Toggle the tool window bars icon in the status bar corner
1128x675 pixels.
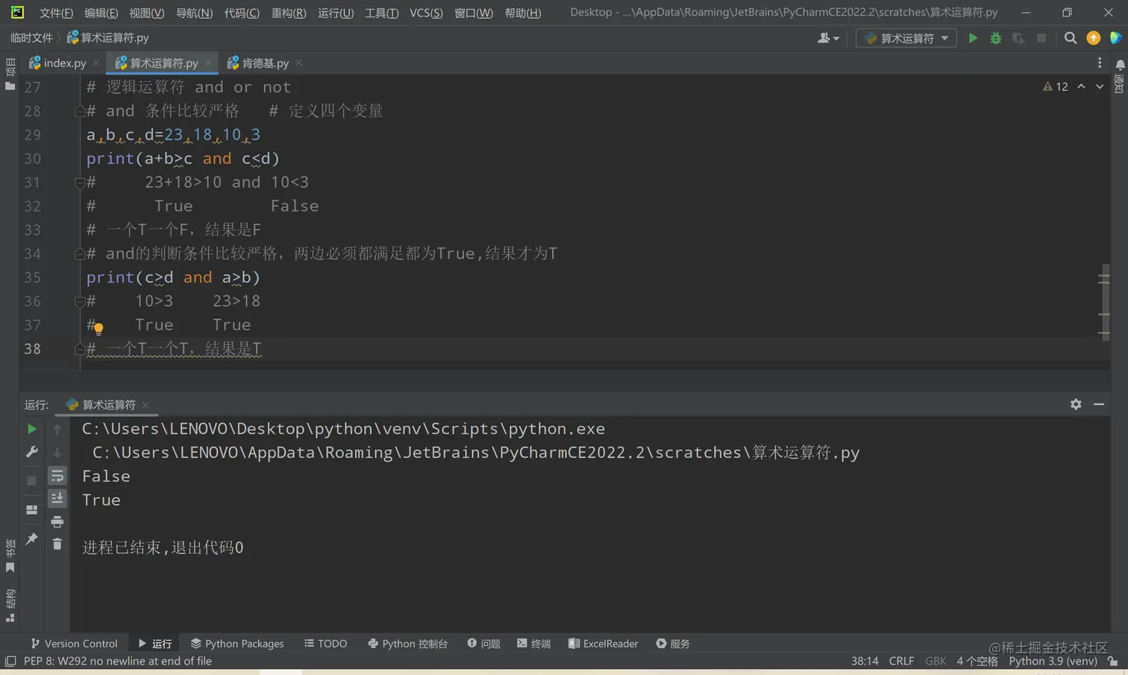click(x=10, y=661)
